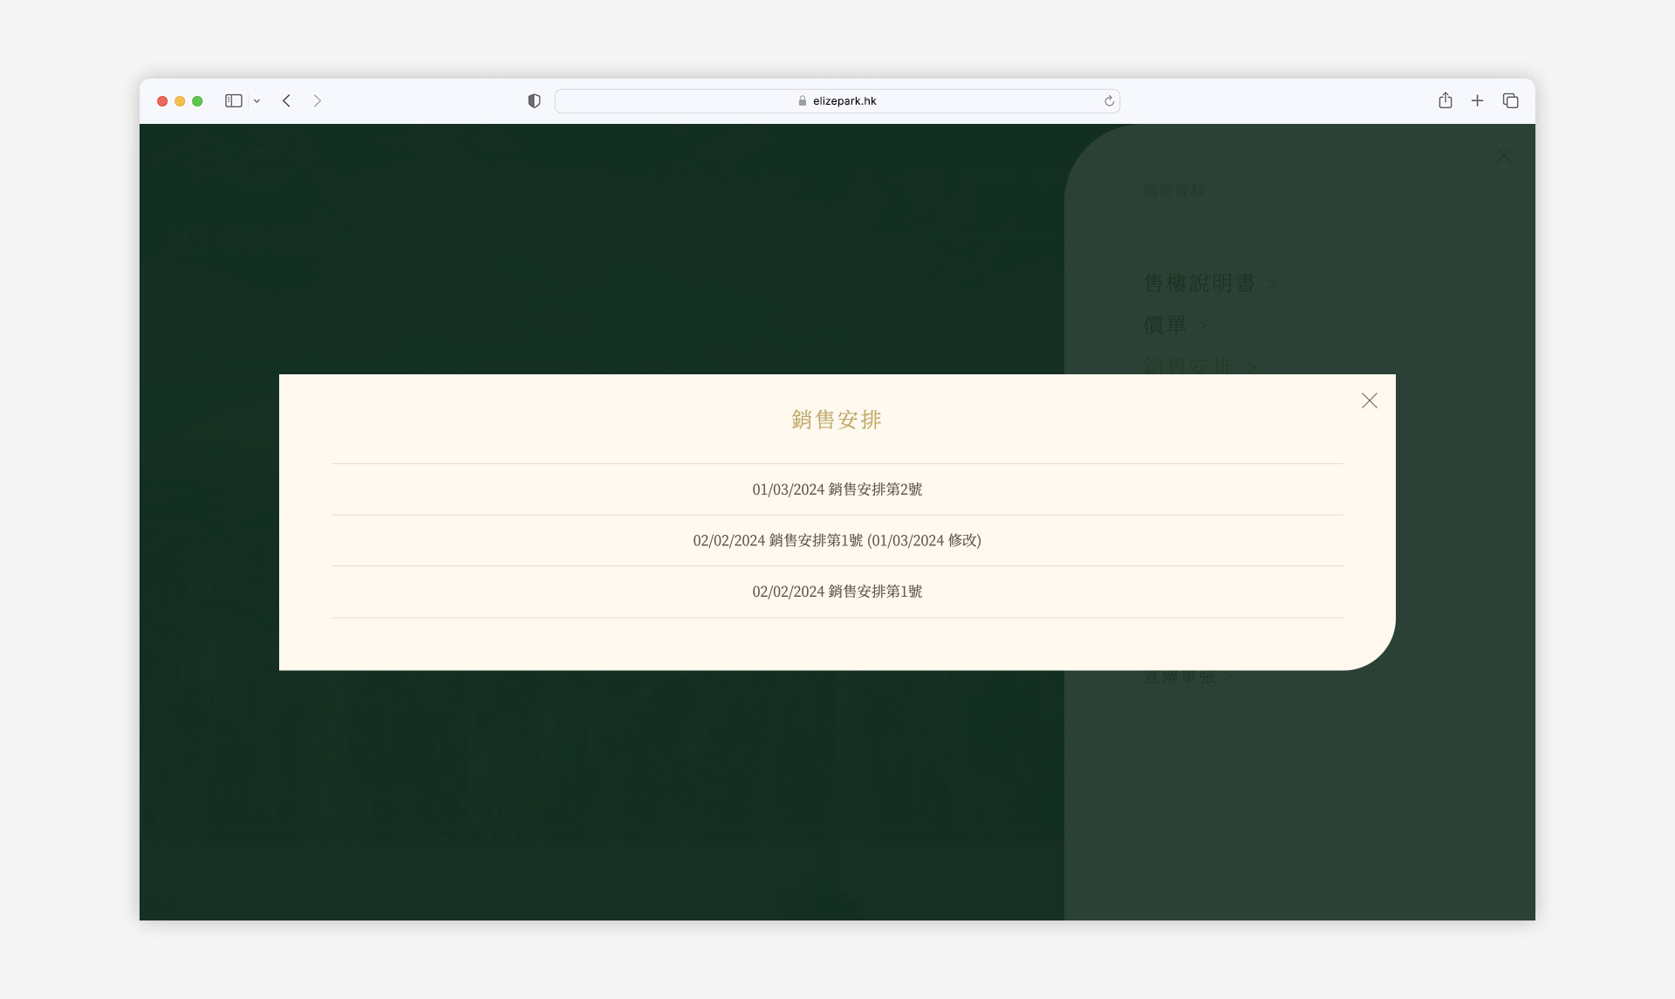
Task: Open 02/02/2024 銷售安排第1號 (01/03/2024 修改) document
Action: 837,540
